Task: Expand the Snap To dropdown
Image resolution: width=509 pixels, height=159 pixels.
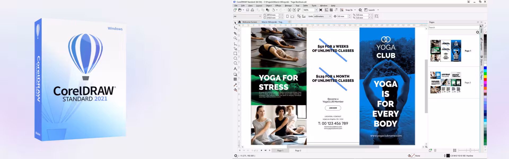Action: pos(355,10)
